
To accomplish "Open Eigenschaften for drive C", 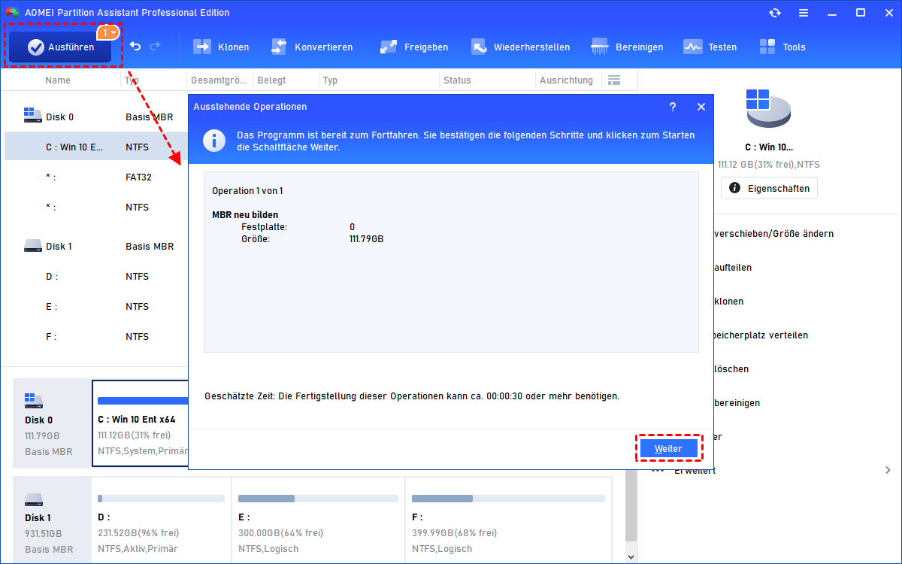I will tap(769, 188).
